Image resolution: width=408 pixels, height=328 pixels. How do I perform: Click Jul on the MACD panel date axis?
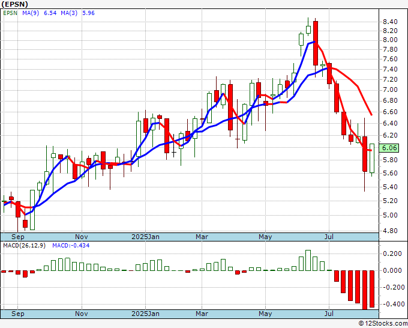pyautogui.click(x=329, y=314)
